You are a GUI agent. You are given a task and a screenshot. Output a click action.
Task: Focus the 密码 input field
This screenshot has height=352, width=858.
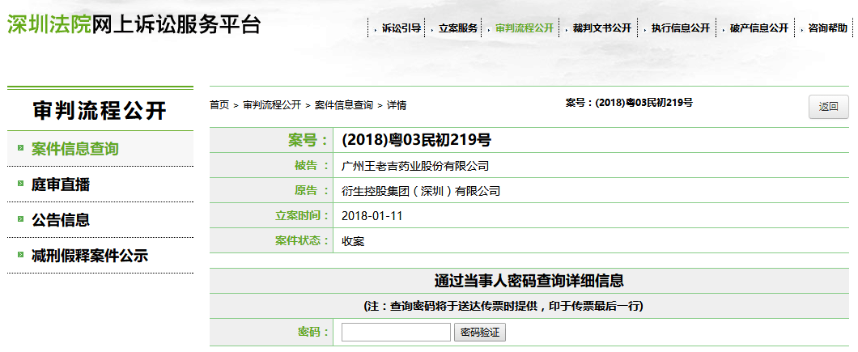[396, 333]
